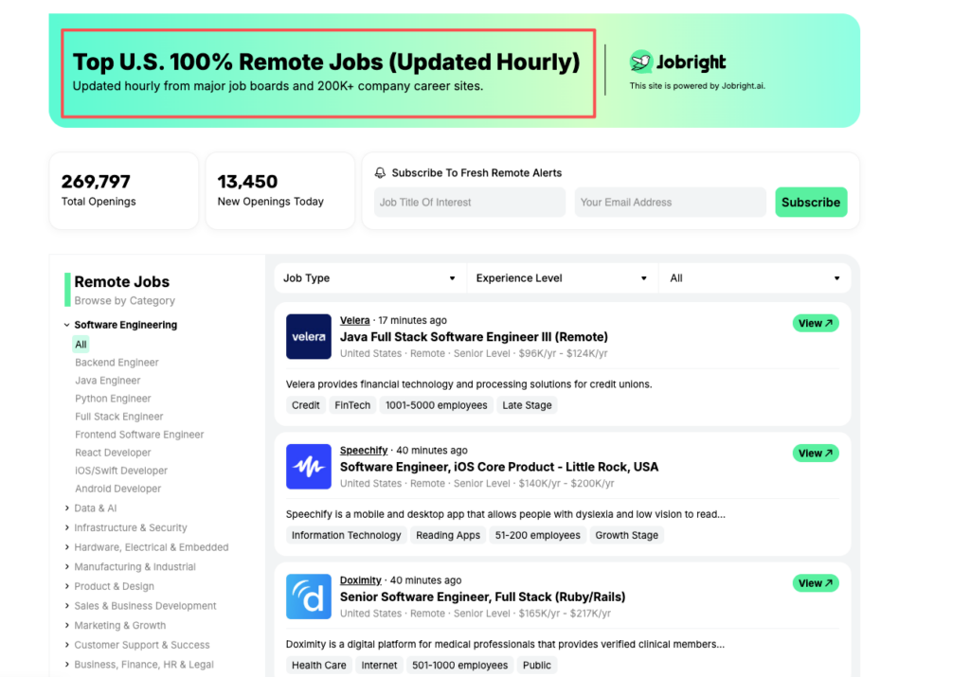Select the highlighted "All" subcategory
The height and width of the screenshot is (677, 970).
(81, 344)
